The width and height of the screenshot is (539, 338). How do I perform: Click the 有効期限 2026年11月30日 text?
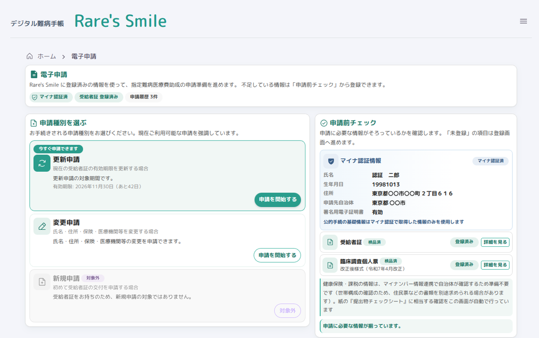[x=97, y=187]
